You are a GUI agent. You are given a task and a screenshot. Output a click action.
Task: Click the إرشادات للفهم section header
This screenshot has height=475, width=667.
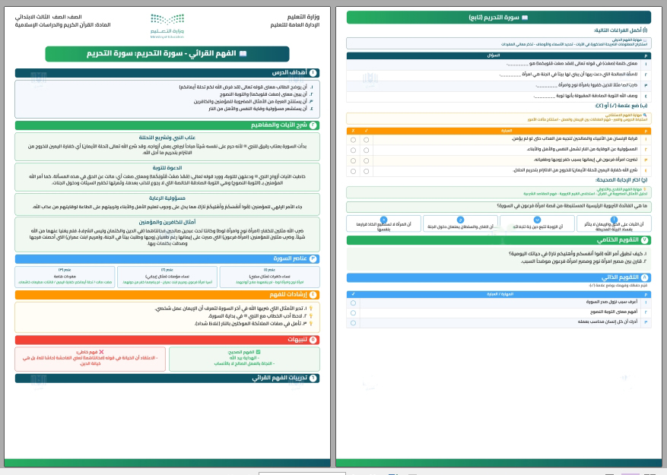167,294
